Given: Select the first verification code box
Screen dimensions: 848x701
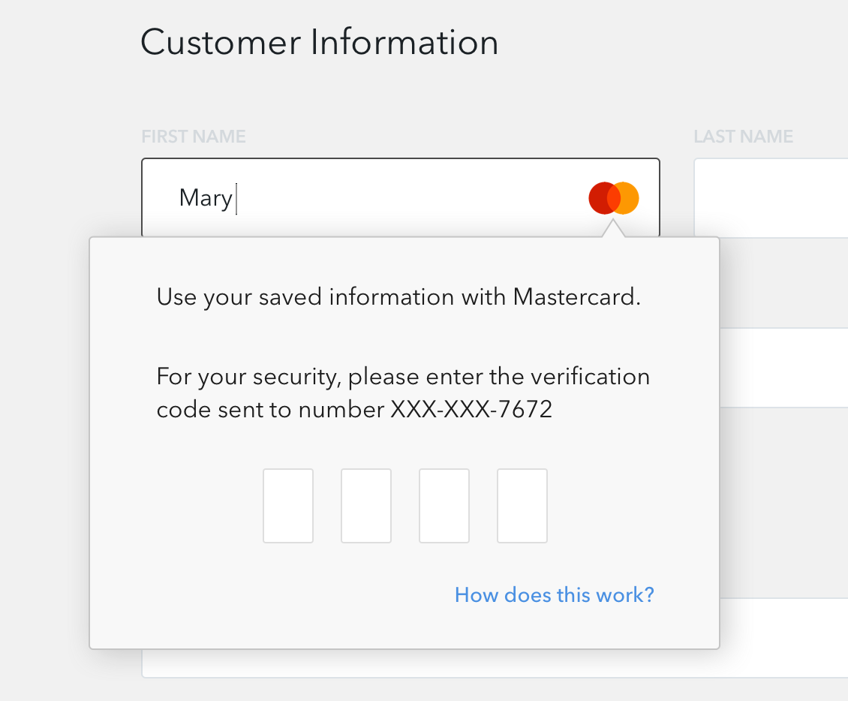Looking at the screenshot, I should click(288, 506).
